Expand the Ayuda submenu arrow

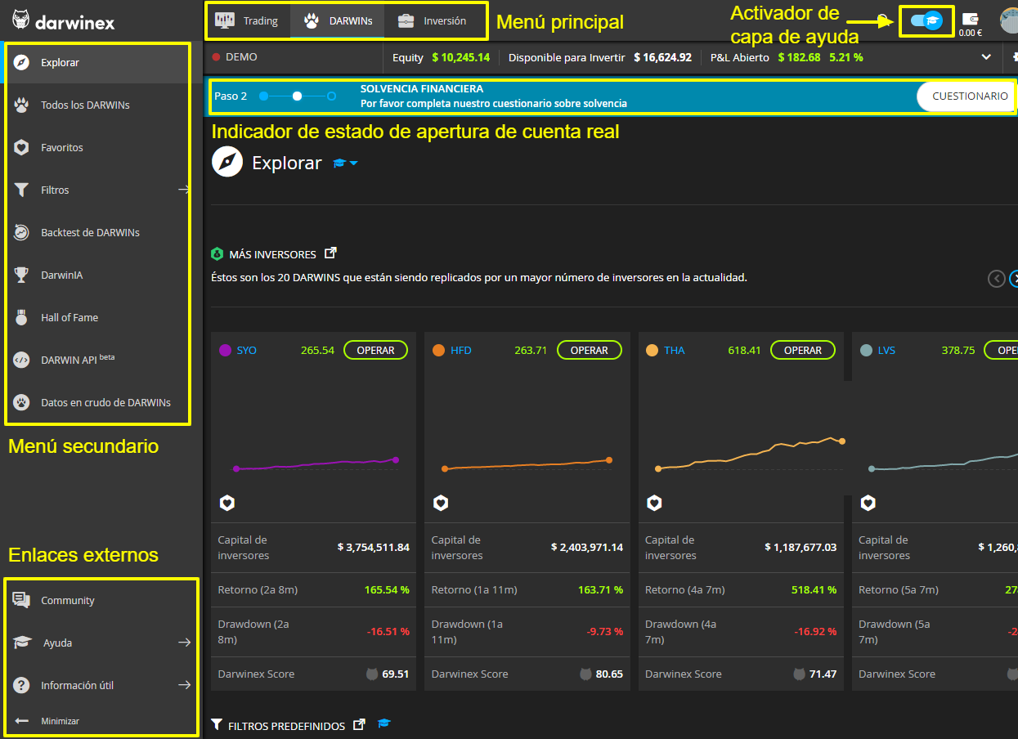pos(185,643)
